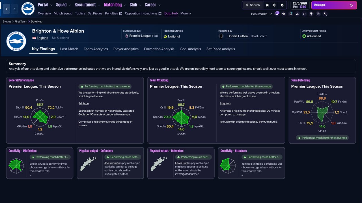Click the Team Reputation icon beside National
Viewport: 362px width, 203px height.
point(165,36)
